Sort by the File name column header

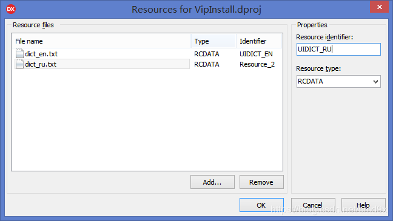click(101, 41)
